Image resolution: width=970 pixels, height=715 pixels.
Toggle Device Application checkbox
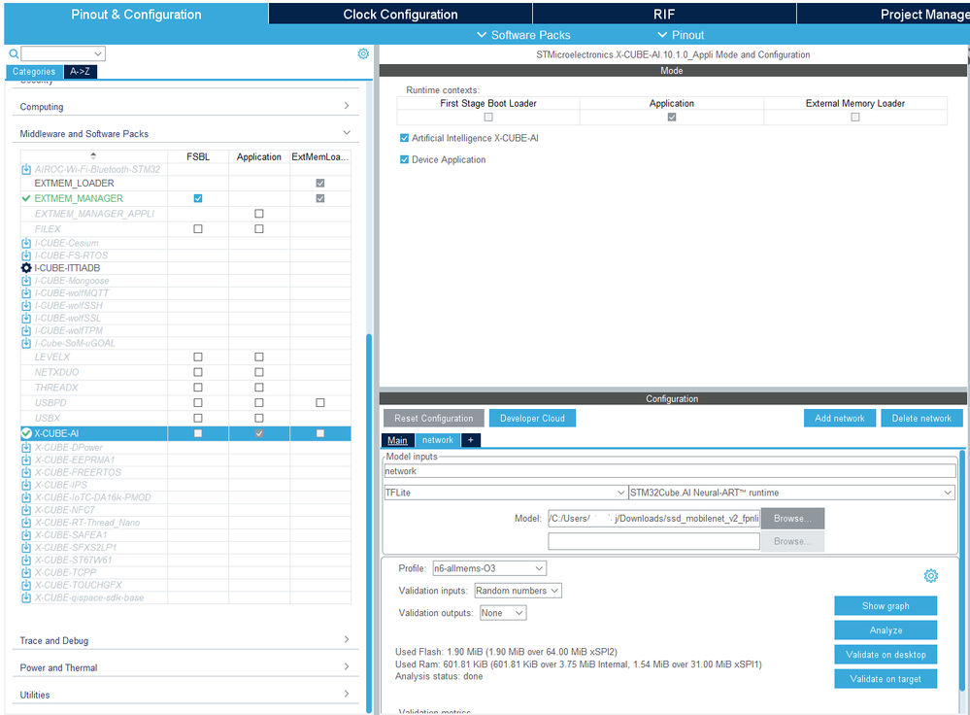pyautogui.click(x=404, y=159)
